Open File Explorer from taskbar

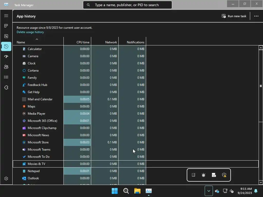coord(137,191)
